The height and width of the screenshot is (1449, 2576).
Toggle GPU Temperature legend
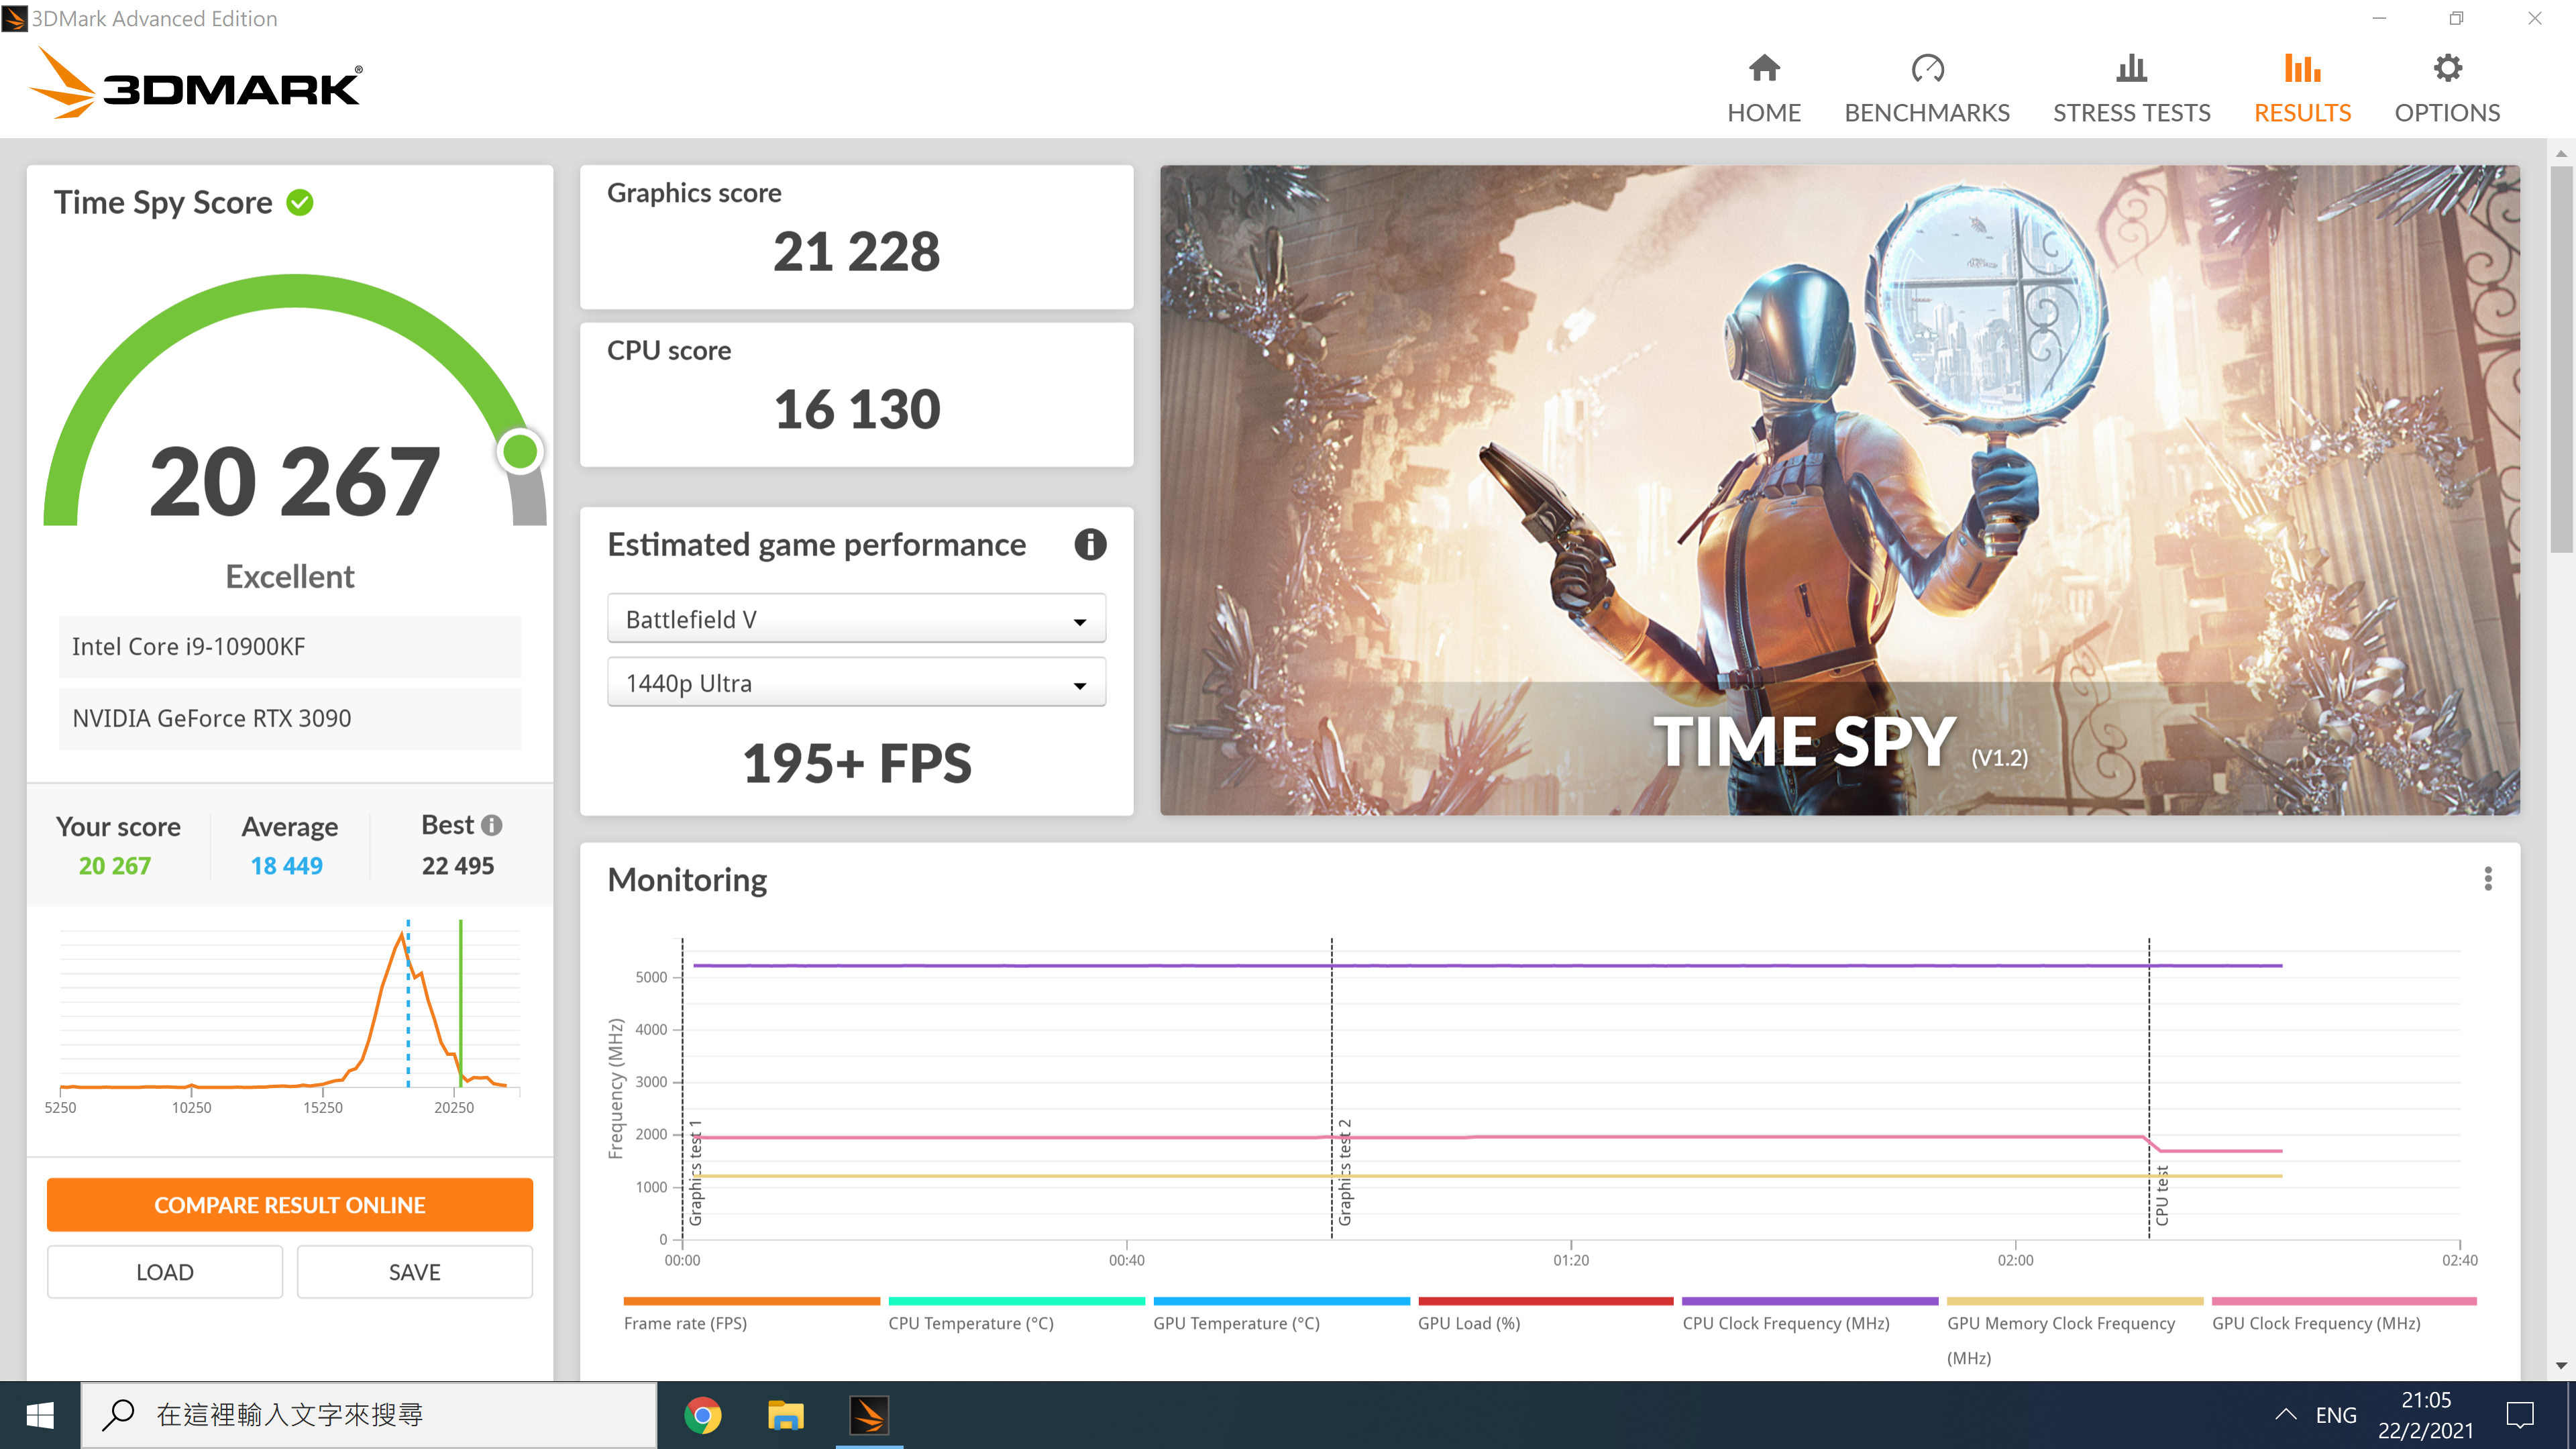click(1281, 1315)
